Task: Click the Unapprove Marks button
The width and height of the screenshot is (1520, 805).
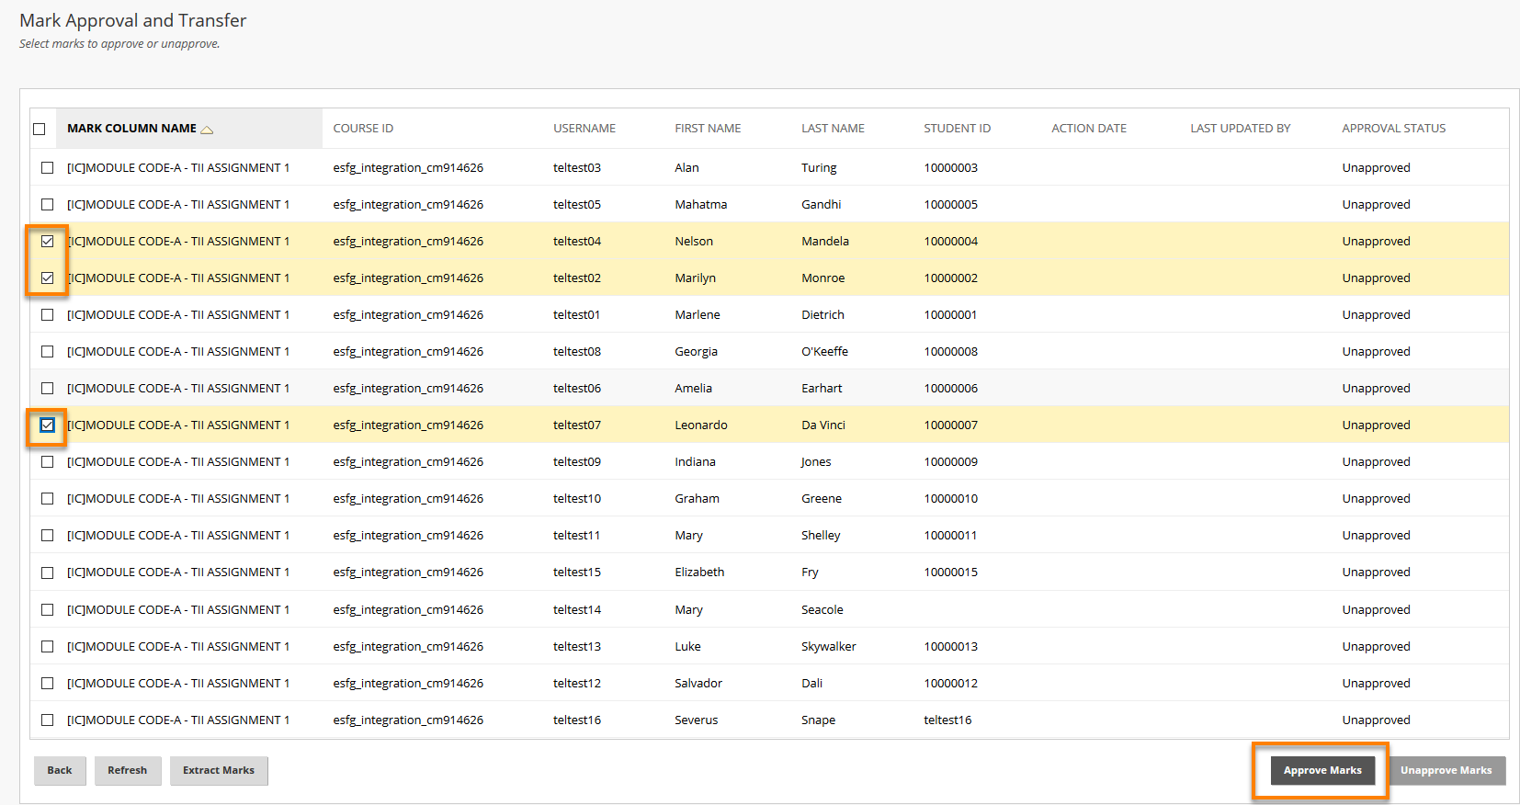Action: pyautogui.click(x=1446, y=771)
